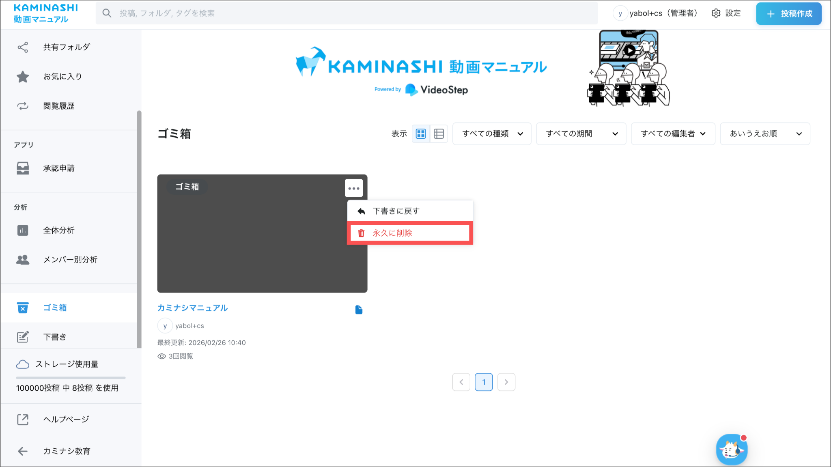Click the storage usage progress bar
Image resolution: width=831 pixels, height=467 pixels.
pos(71,378)
